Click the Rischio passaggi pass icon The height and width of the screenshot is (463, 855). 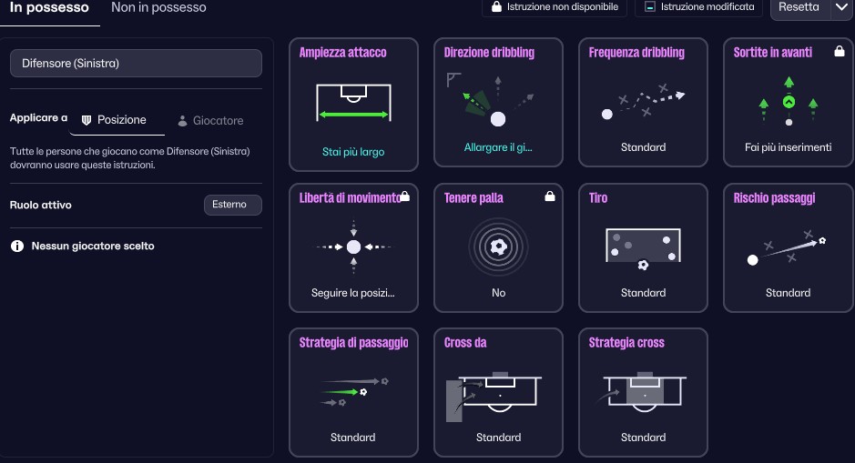tap(788, 247)
